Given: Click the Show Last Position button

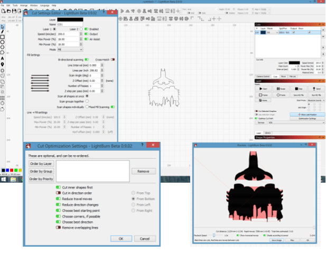Looking at the screenshot, I should [x=308, y=115].
